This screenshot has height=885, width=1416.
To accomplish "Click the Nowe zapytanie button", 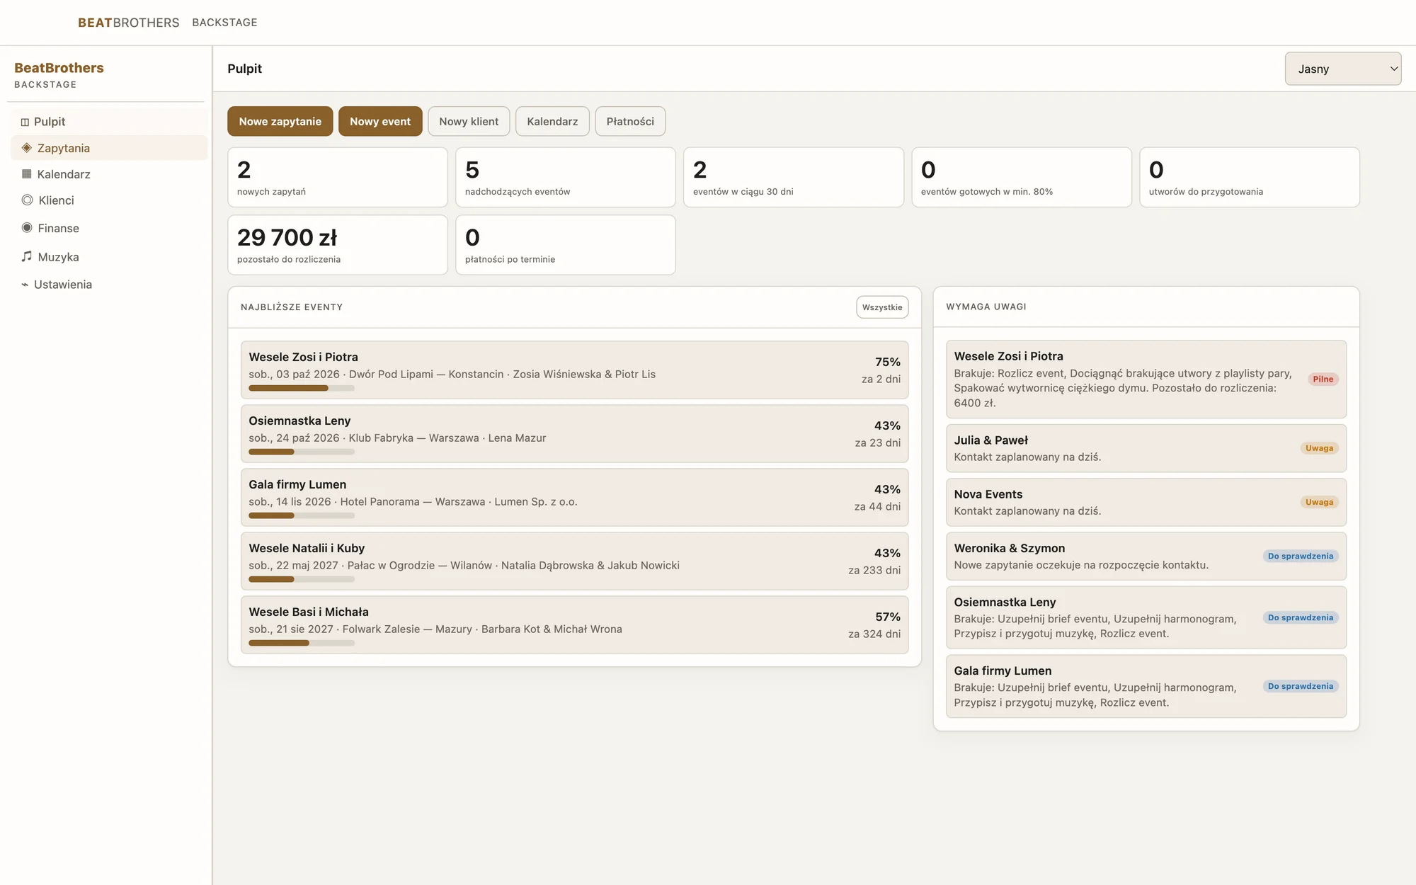I will pos(280,121).
